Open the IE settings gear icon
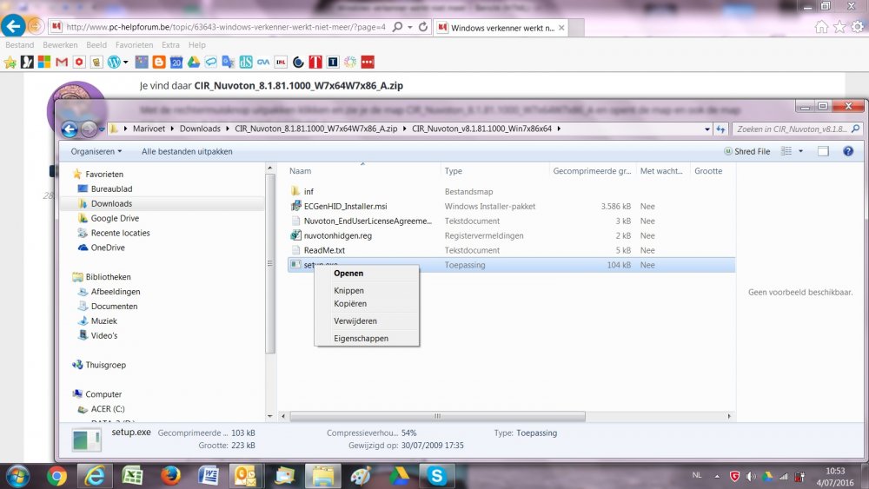The width and height of the screenshot is (869, 489). [x=858, y=27]
